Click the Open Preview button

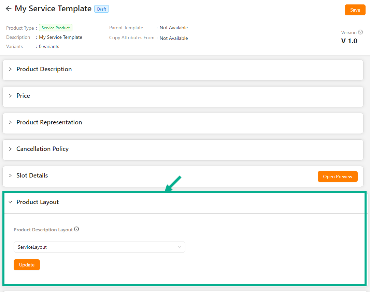pos(338,176)
